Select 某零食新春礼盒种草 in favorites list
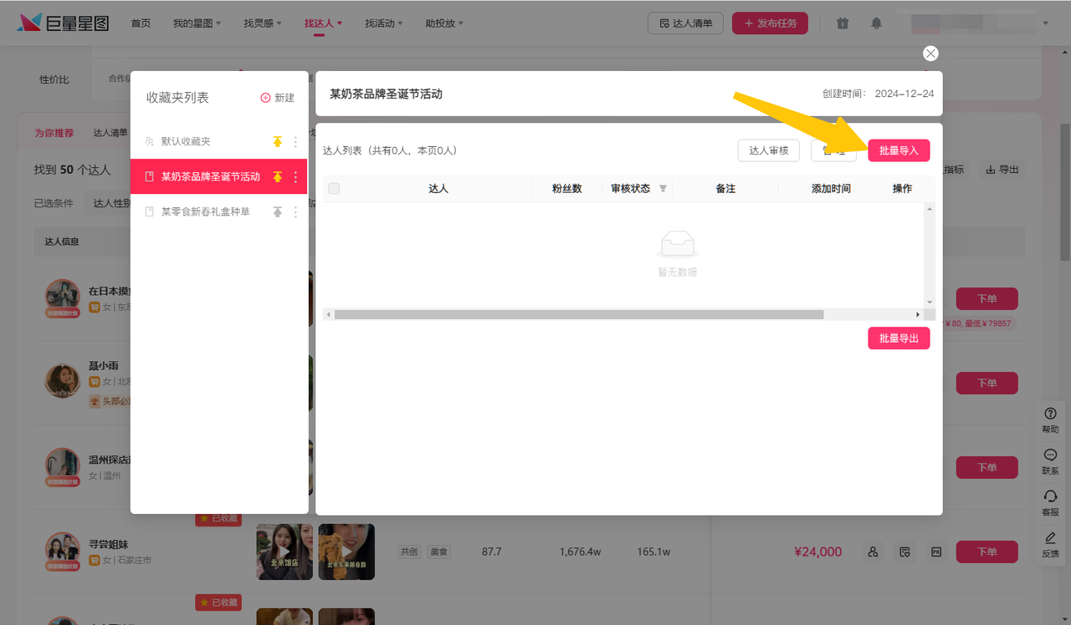 click(x=205, y=212)
